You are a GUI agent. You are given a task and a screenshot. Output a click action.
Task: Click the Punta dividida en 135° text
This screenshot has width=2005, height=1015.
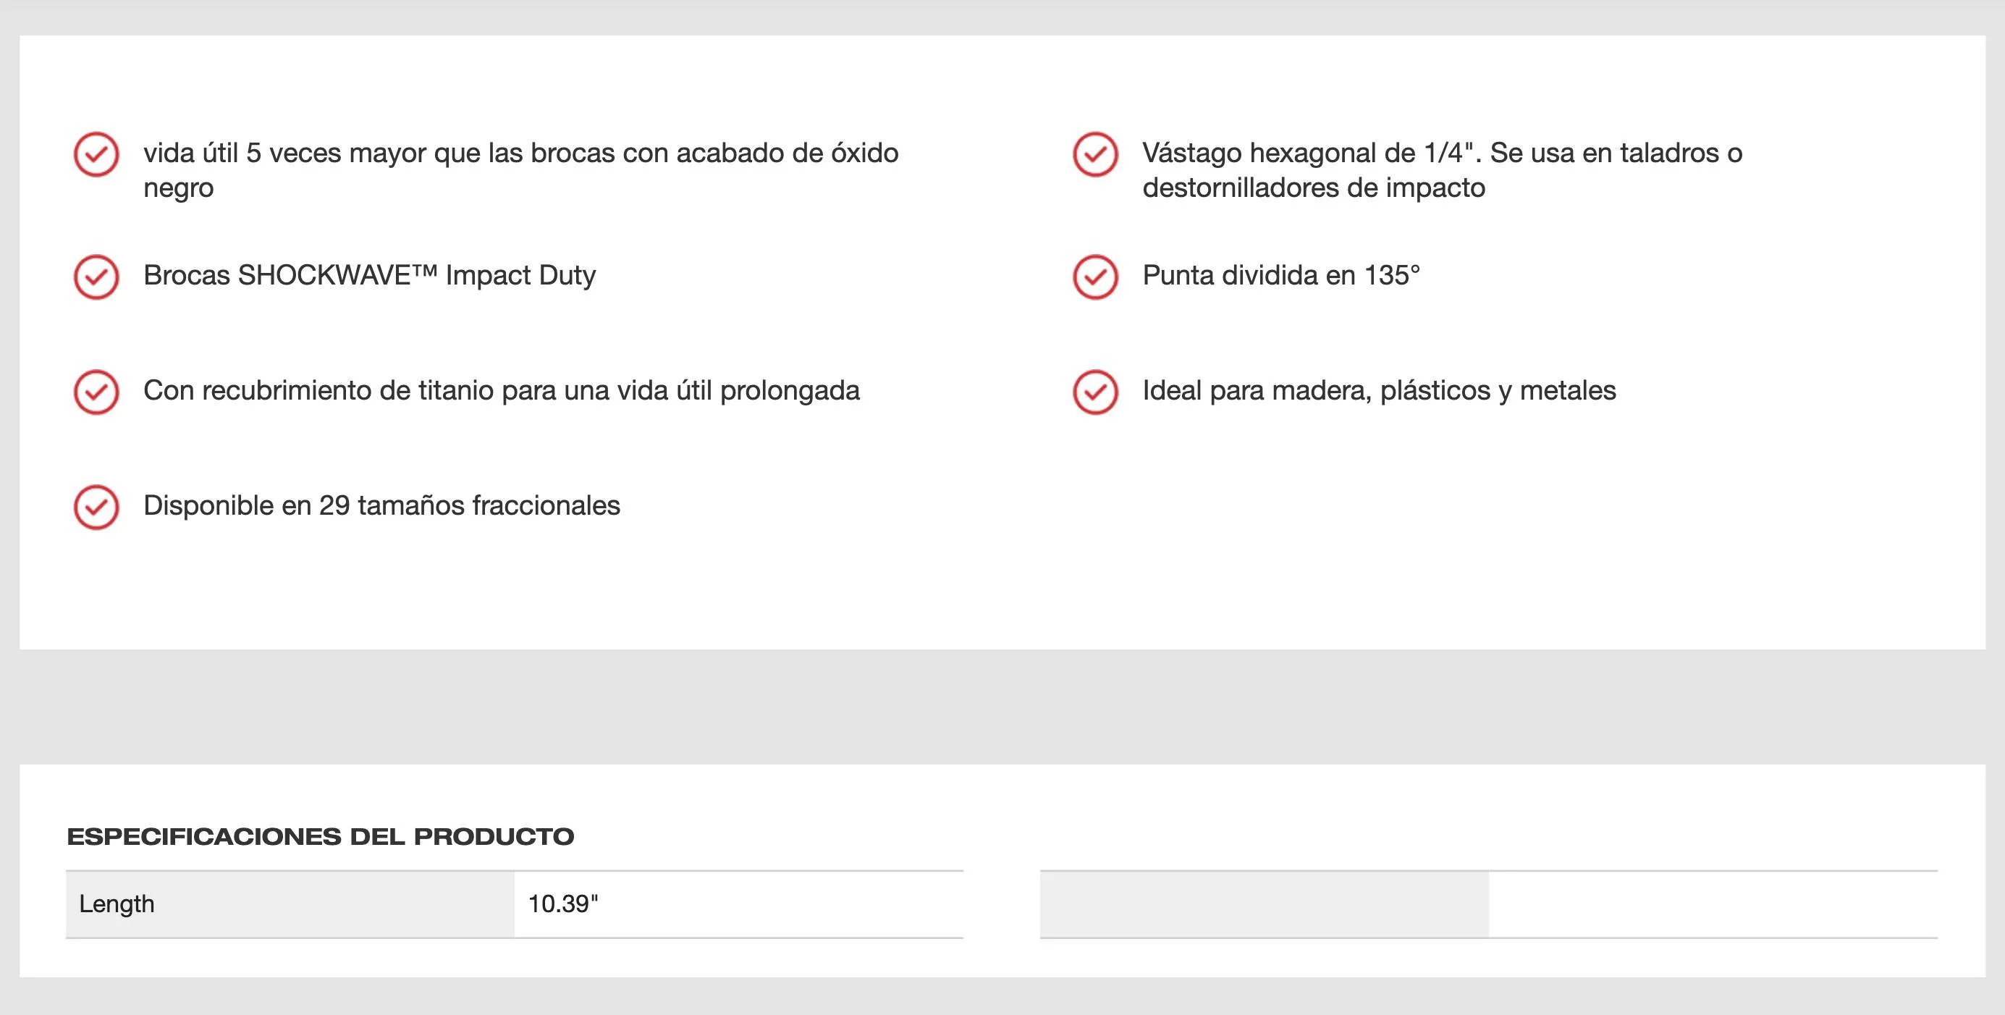coord(1281,276)
